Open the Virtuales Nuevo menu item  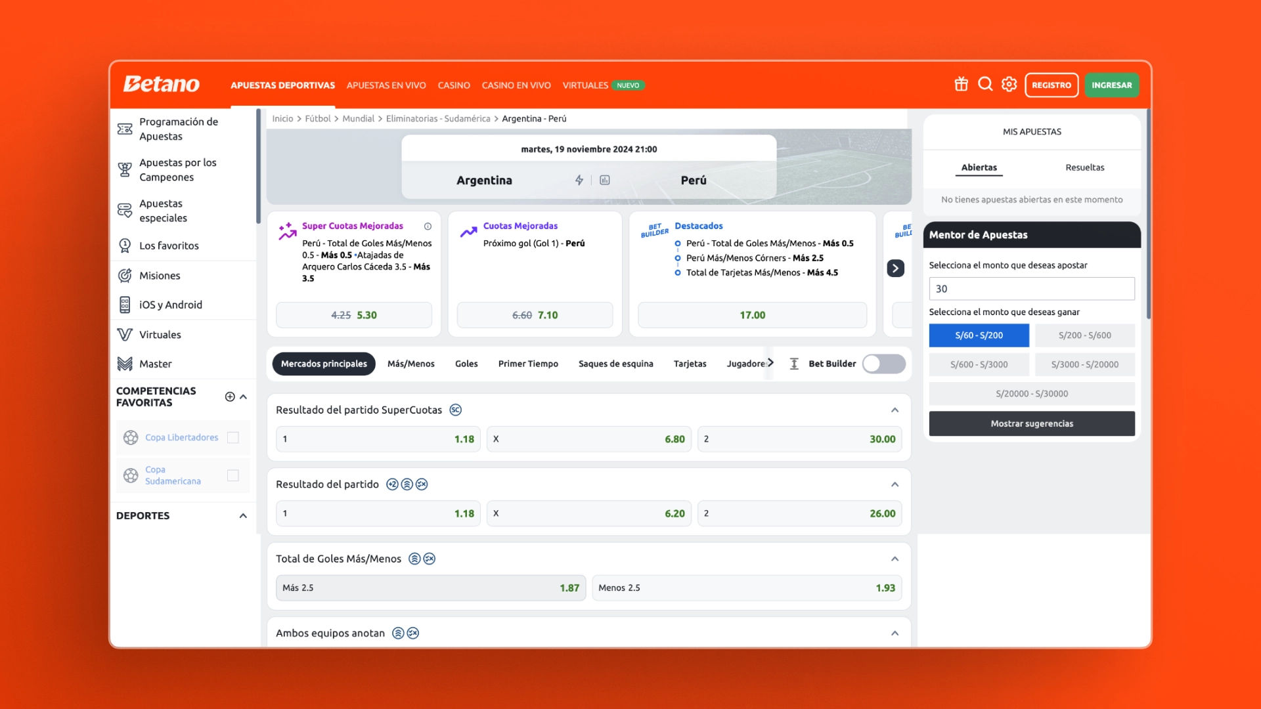(x=603, y=85)
